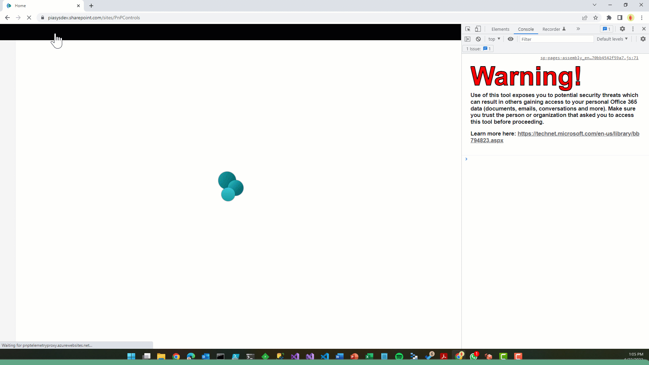Image resolution: width=649 pixels, height=365 pixels.
Task: Click the more tools vertical dots icon
Action: click(x=633, y=28)
